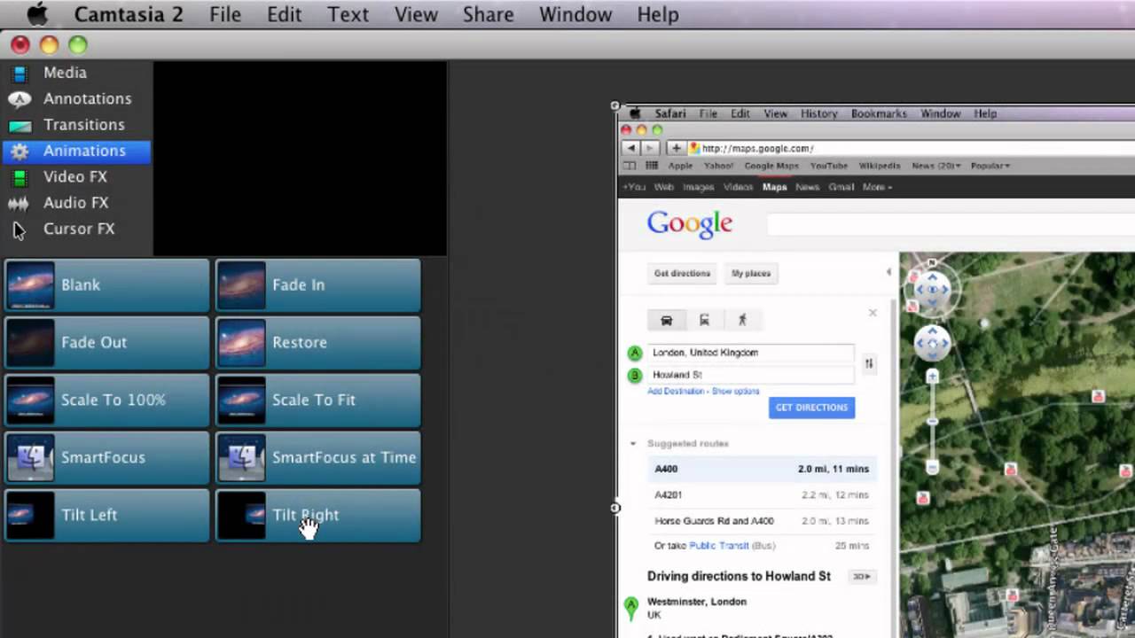Click the maps.google.com address field
The width and height of the screenshot is (1135, 638).
(x=911, y=149)
